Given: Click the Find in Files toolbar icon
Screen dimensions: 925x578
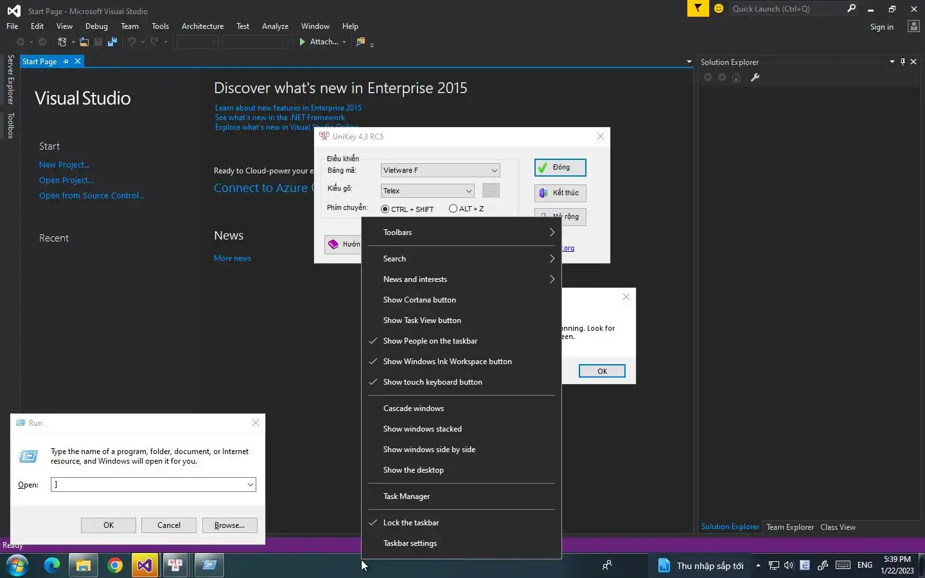Looking at the screenshot, I should [361, 42].
